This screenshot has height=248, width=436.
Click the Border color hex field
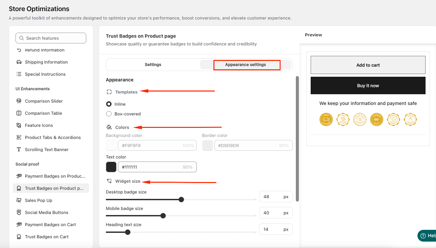tap(253, 146)
